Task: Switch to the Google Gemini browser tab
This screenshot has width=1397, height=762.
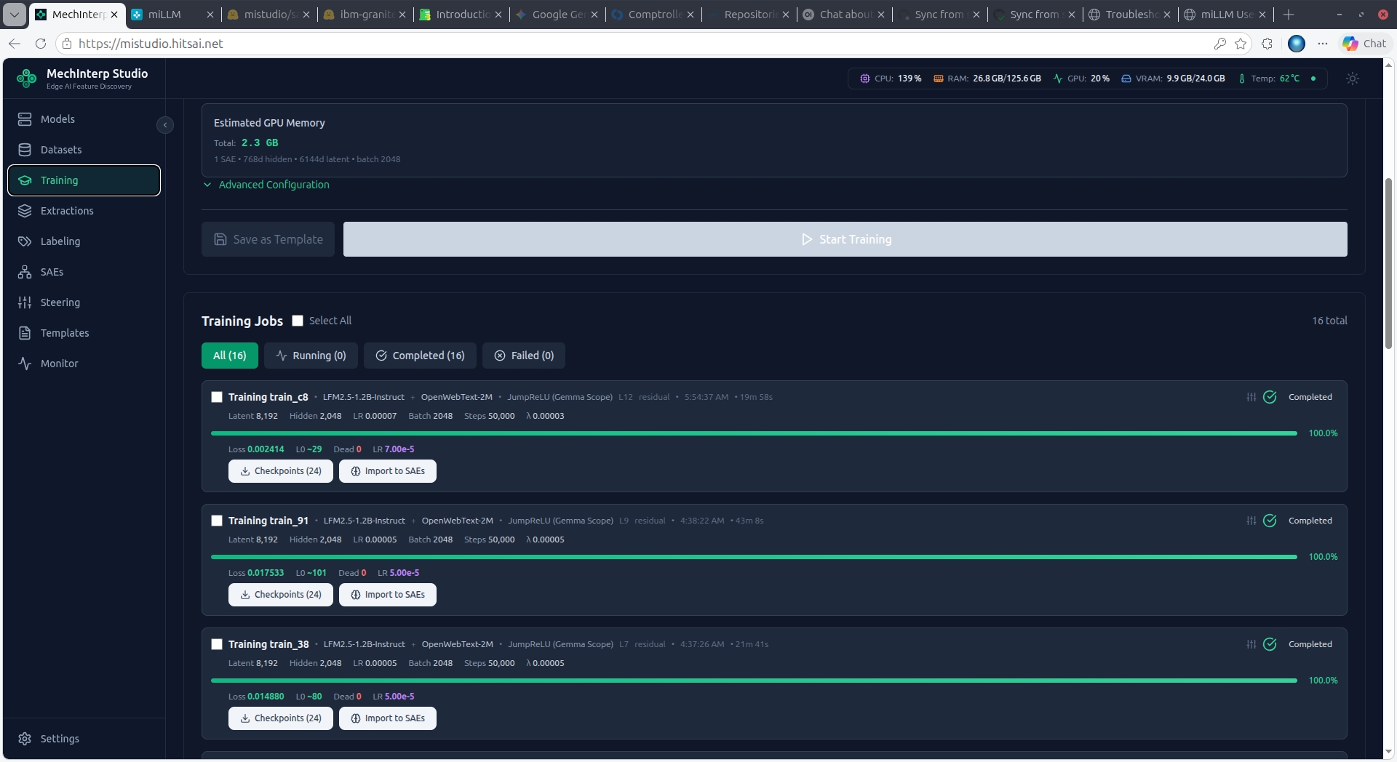Action: tap(557, 15)
